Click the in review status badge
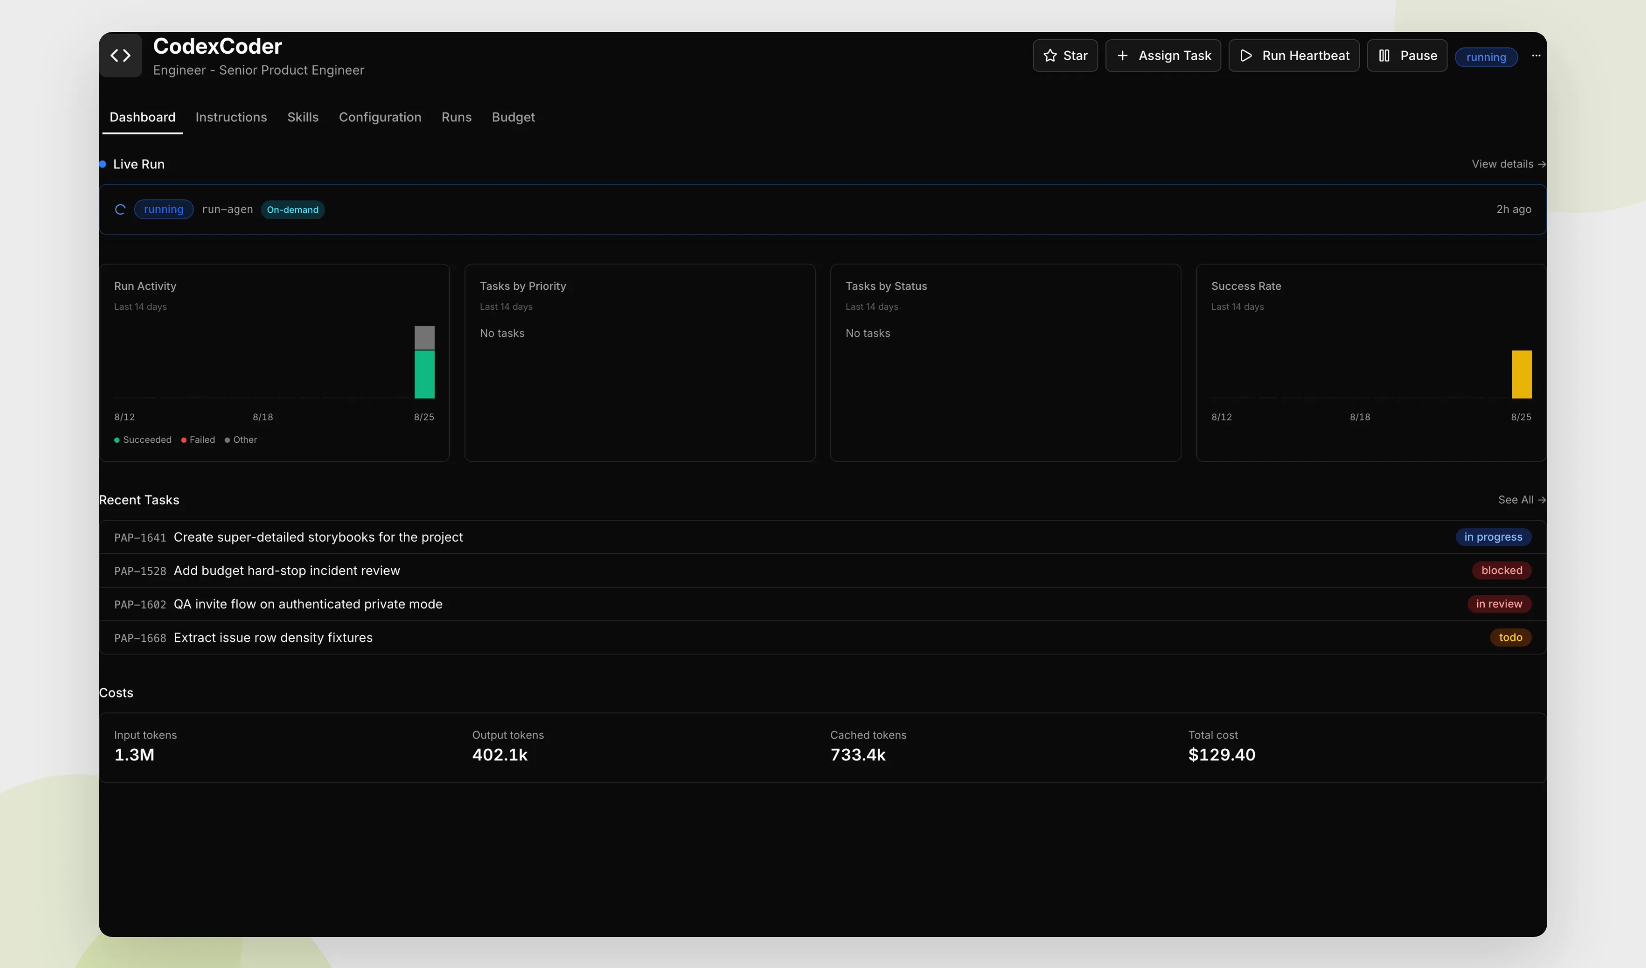This screenshot has height=968, width=1646. tap(1499, 604)
